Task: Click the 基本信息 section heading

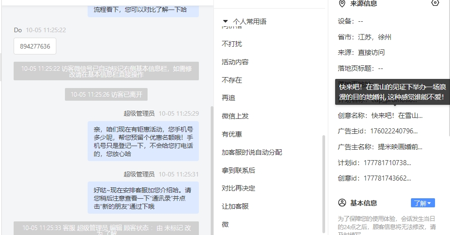Action: click(x=364, y=203)
